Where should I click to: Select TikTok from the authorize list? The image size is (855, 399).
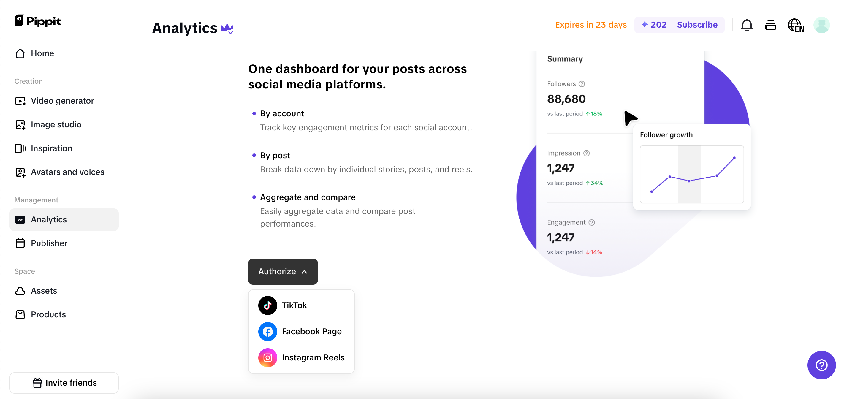coord(294,305)
